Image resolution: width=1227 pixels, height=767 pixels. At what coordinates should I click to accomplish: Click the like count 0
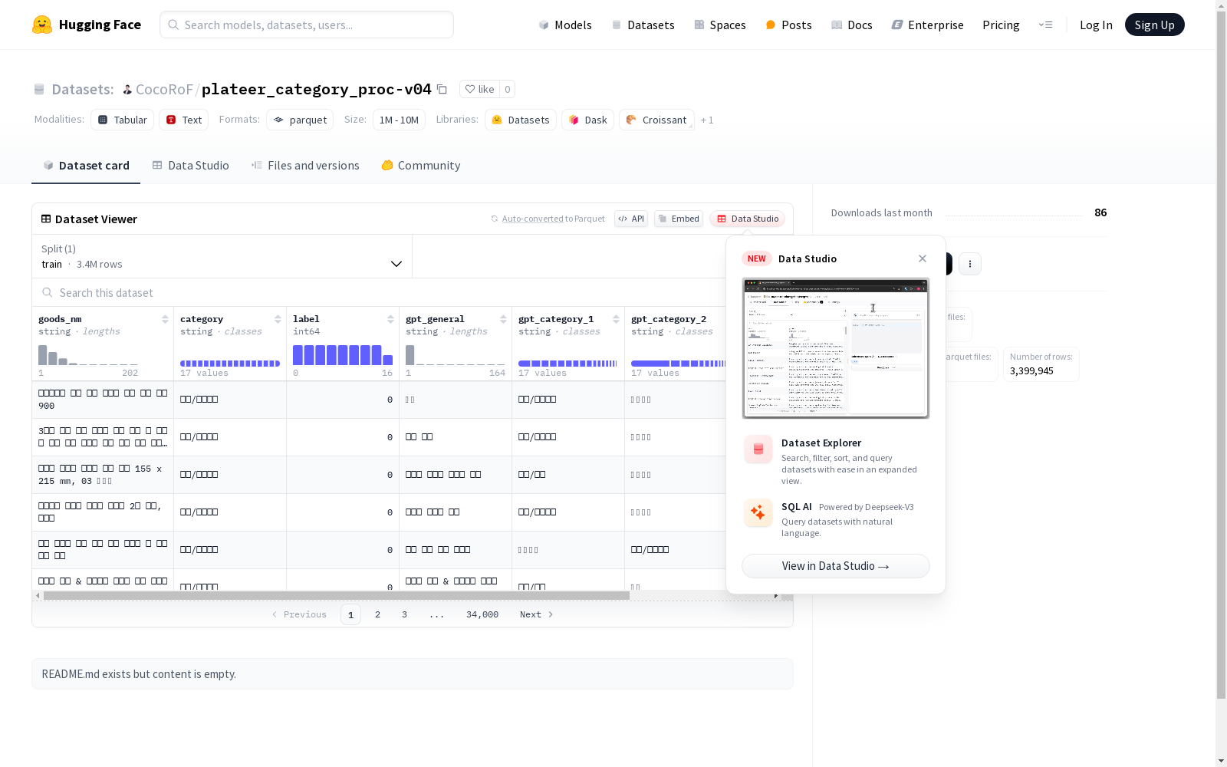pos(508,89)
